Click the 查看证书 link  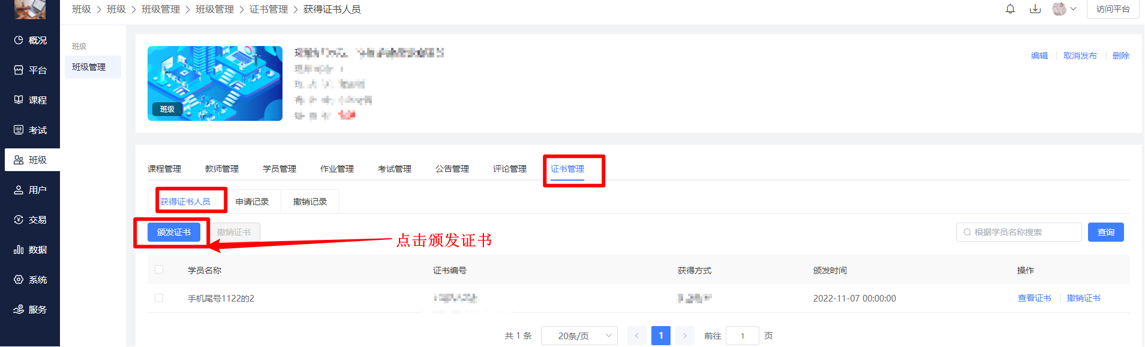click(1035, 298)
